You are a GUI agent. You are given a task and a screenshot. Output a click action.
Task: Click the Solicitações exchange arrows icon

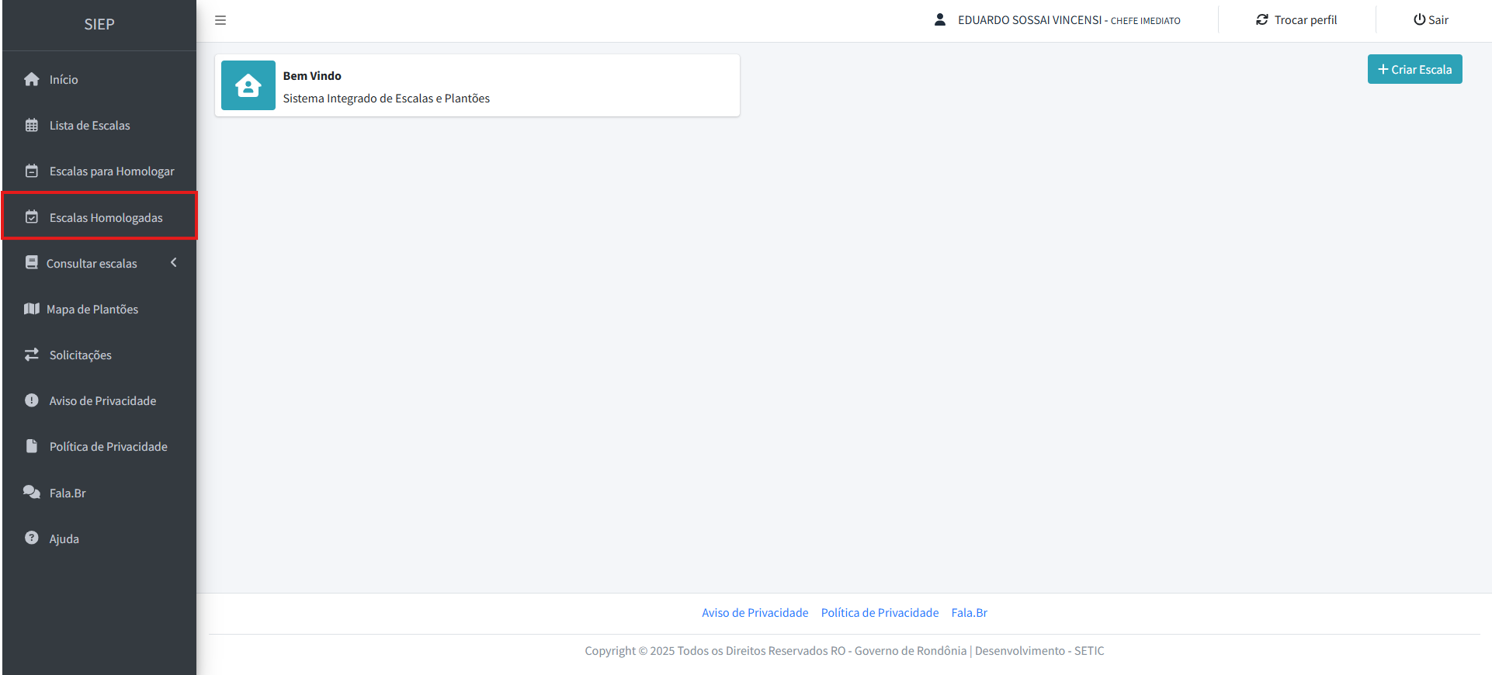coord(32,355)
